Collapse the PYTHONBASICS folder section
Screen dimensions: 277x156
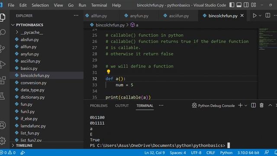[47, 25]
